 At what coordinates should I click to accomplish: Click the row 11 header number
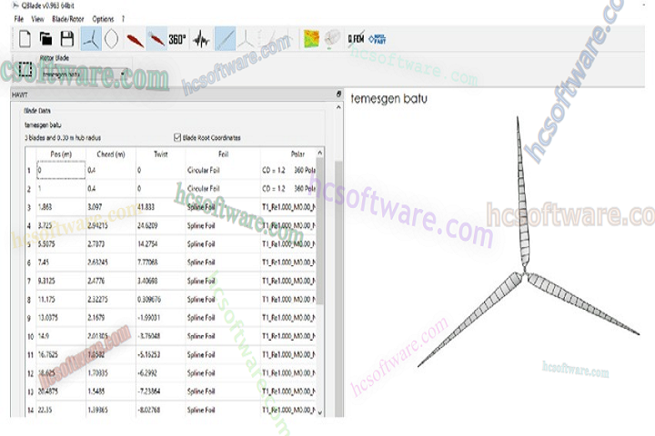(30, 354)
